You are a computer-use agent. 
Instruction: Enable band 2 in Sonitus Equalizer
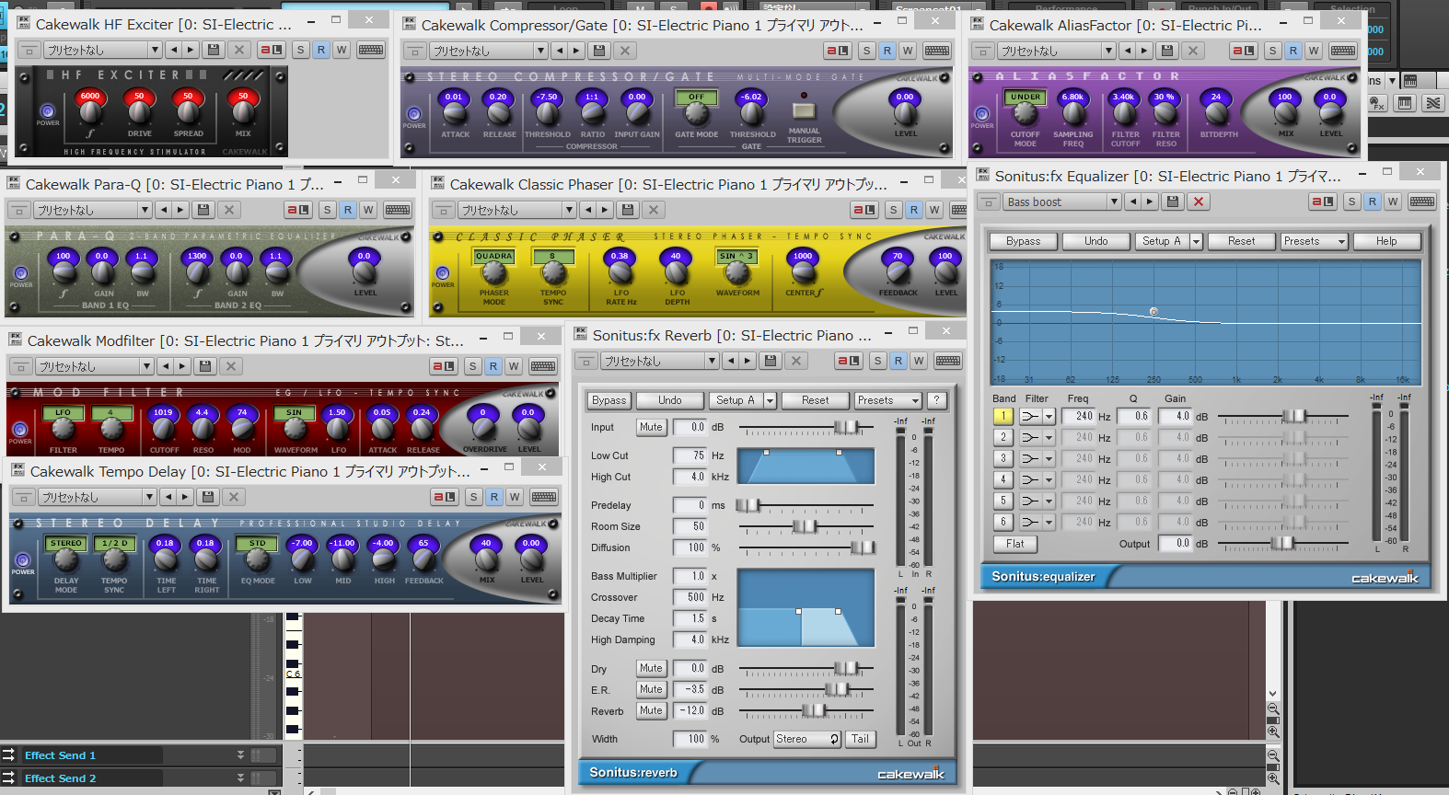[1003, 437]
